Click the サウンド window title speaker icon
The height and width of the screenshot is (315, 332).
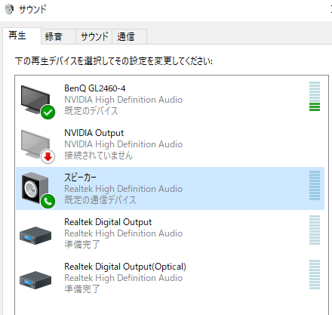(9, 10)
